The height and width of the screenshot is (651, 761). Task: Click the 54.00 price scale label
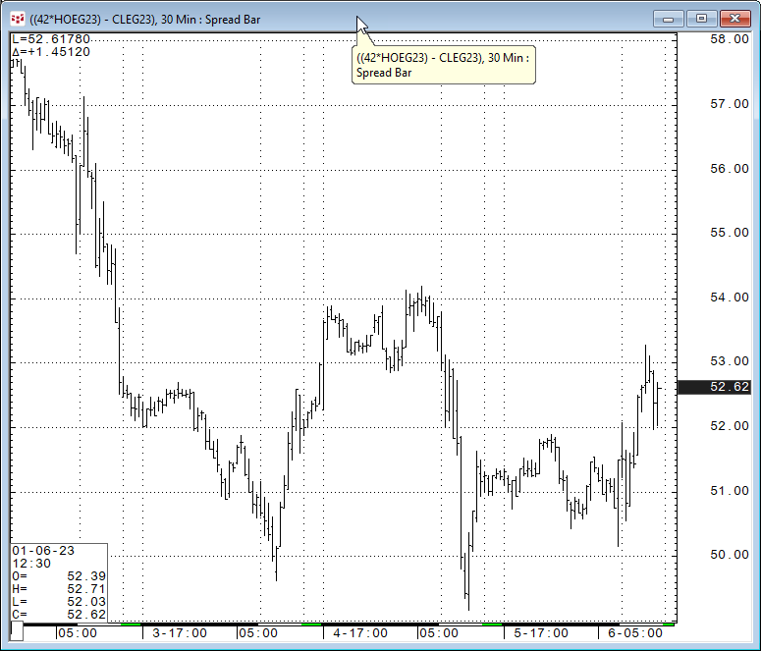tap(729, 298)
